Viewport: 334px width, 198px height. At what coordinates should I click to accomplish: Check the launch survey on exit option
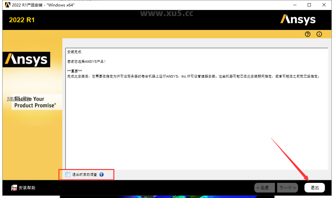[68, 174]
